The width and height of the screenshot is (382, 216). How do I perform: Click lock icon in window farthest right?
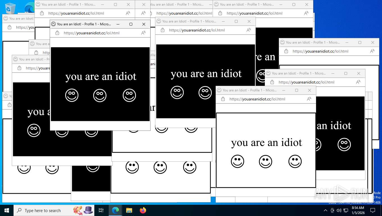[286, 51]
